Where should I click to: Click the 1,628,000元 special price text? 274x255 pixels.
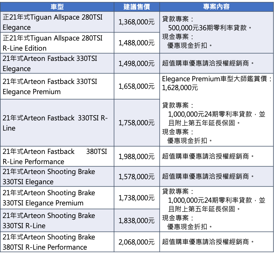click(180, 88)
